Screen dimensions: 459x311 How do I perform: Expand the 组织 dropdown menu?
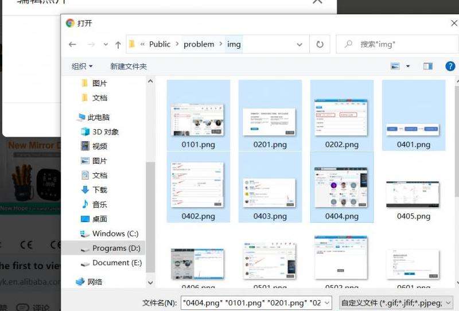81,66
